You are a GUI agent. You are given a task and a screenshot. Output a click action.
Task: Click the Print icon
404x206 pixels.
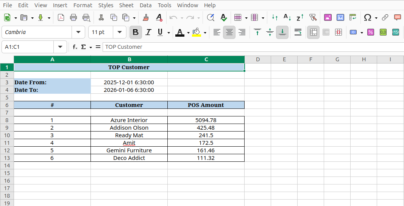pyautogui.click(x=73, y=18)
